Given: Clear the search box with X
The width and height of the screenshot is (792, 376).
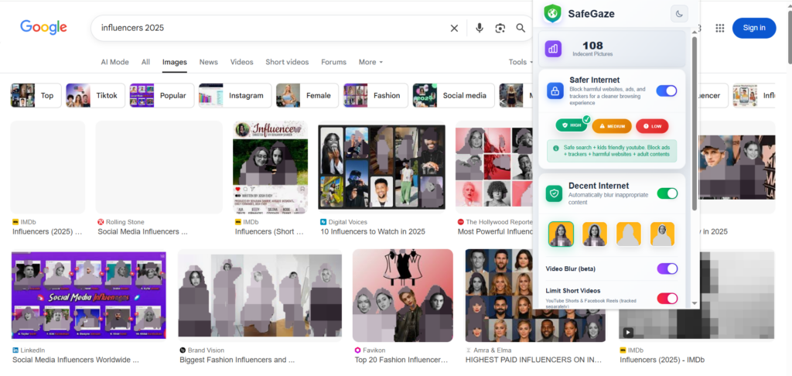Looking at the screenshot, I should click(x=454, y=28).
